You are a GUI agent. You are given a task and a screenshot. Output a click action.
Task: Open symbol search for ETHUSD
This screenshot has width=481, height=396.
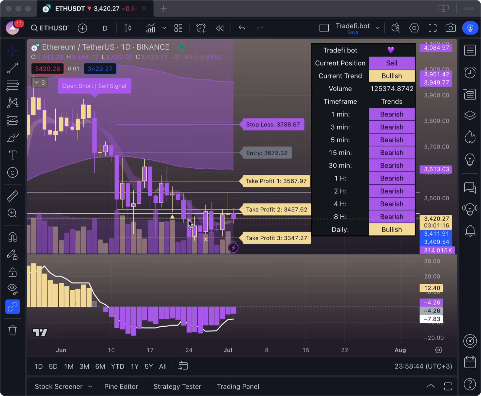point(50,28)
